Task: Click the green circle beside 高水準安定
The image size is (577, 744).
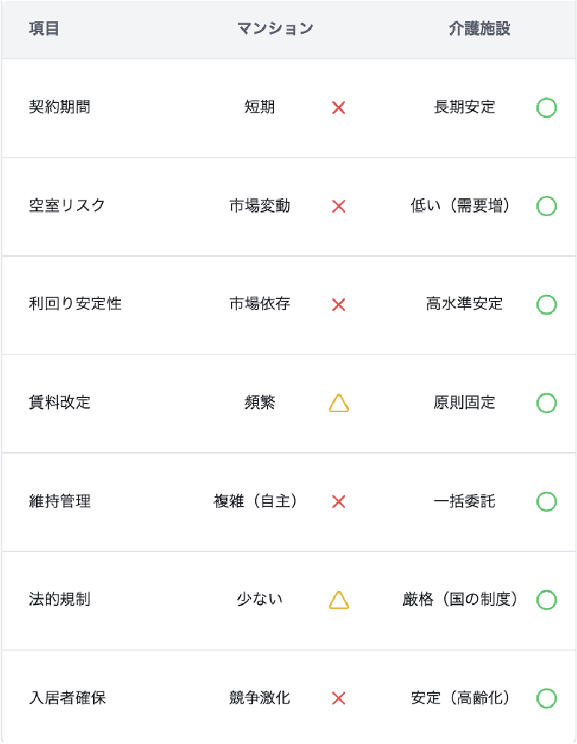Action: [x=546, y=305]
